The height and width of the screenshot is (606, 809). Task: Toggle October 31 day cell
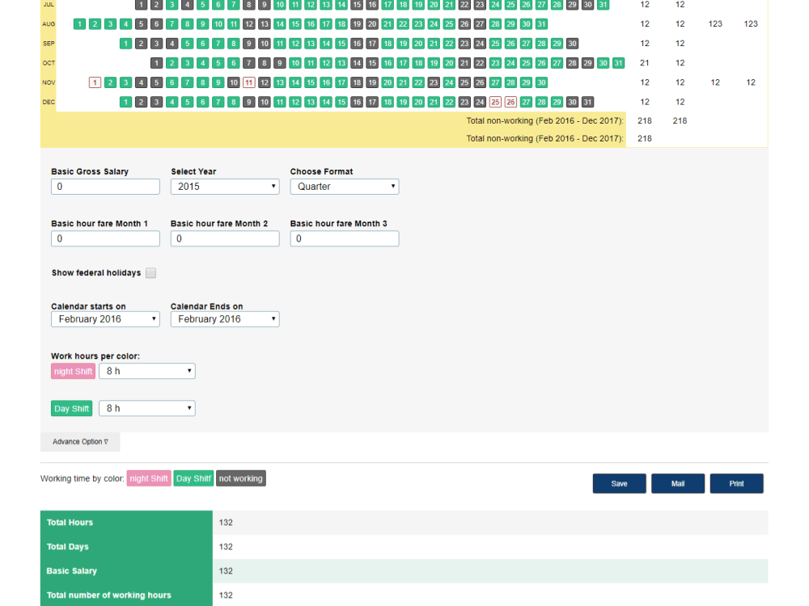coord(618,63)
